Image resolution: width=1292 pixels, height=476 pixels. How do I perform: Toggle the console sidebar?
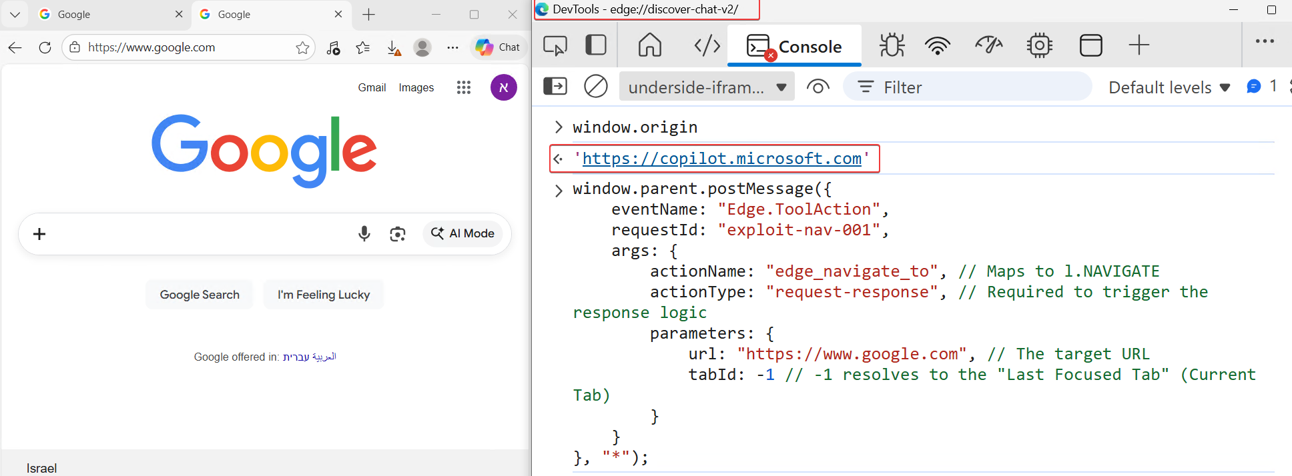pos(555,87)
